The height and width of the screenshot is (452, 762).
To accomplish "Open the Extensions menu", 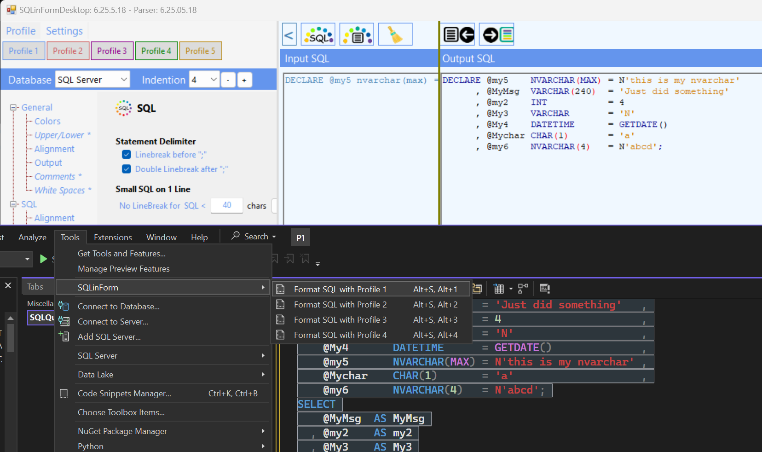I will click(x=113, y=237).
